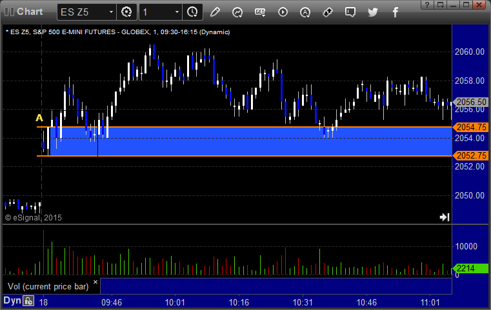Viewport: 491px width, 310px height.
Task: Click the detach window icon near help
Action: 440,5
